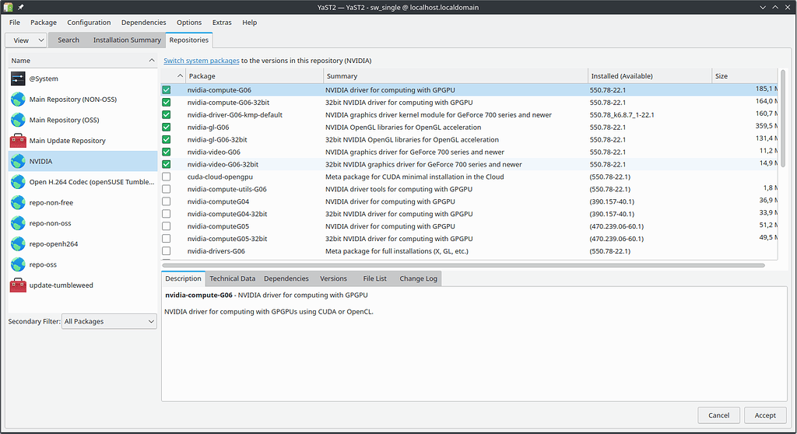
Task: Click the update-tumbleweed toolbox icon
Action: click(x=18, y=285)
